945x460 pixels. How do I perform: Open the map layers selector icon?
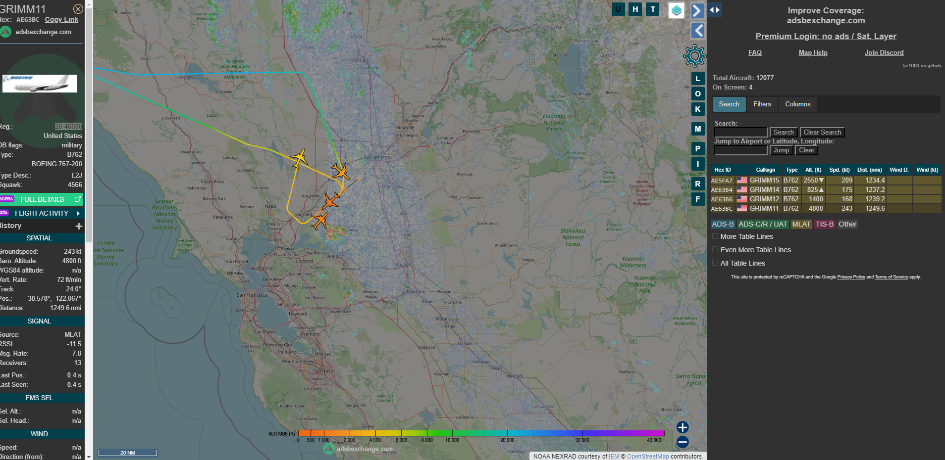click(677, 10)
